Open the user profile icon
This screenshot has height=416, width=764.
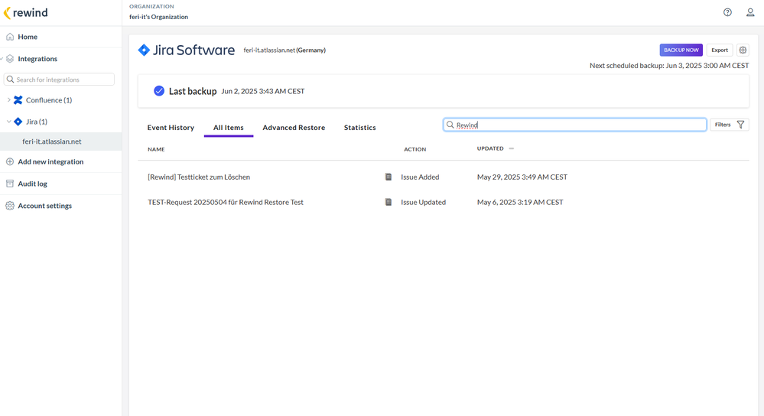coord(750,13)
